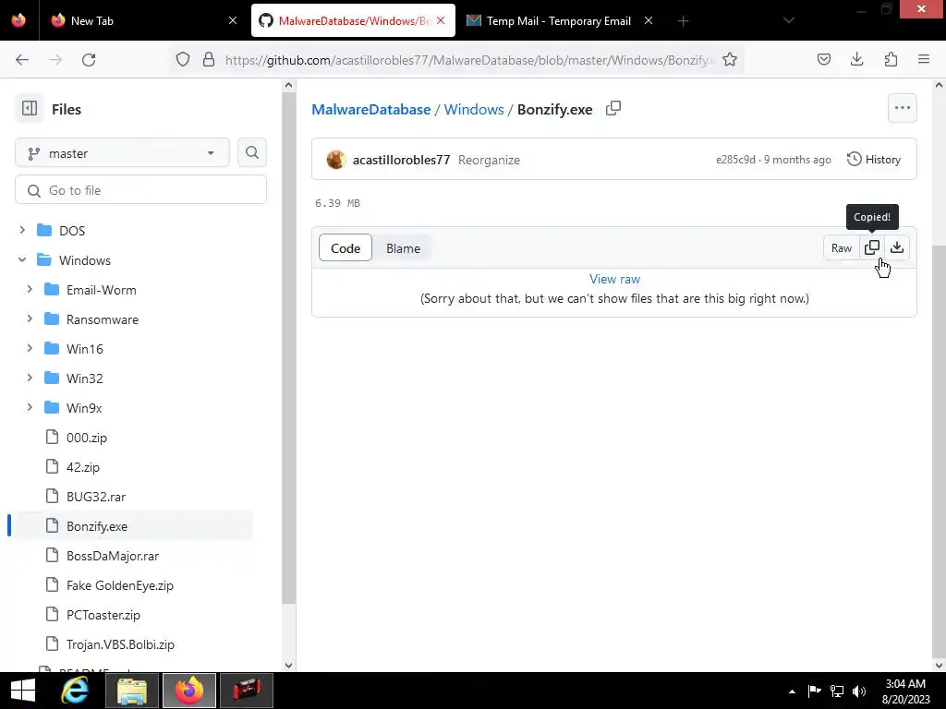
Task: Go to the Windows breadcrumb folder
Action: tap(474, 109)
